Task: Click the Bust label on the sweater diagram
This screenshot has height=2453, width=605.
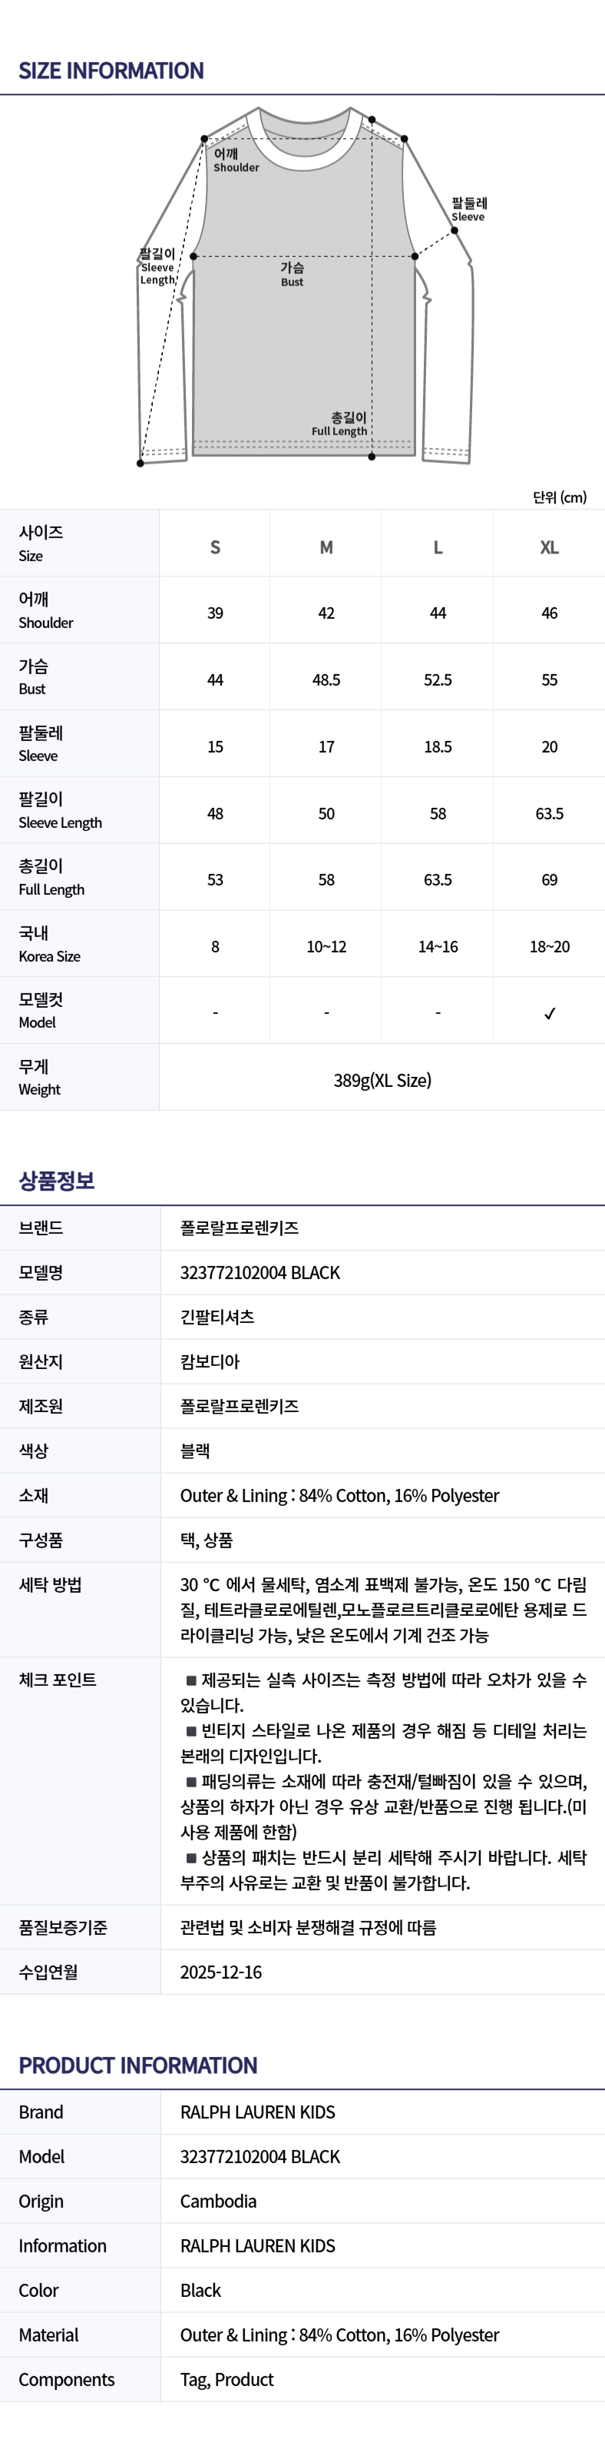Action: [x=292, y=274]
